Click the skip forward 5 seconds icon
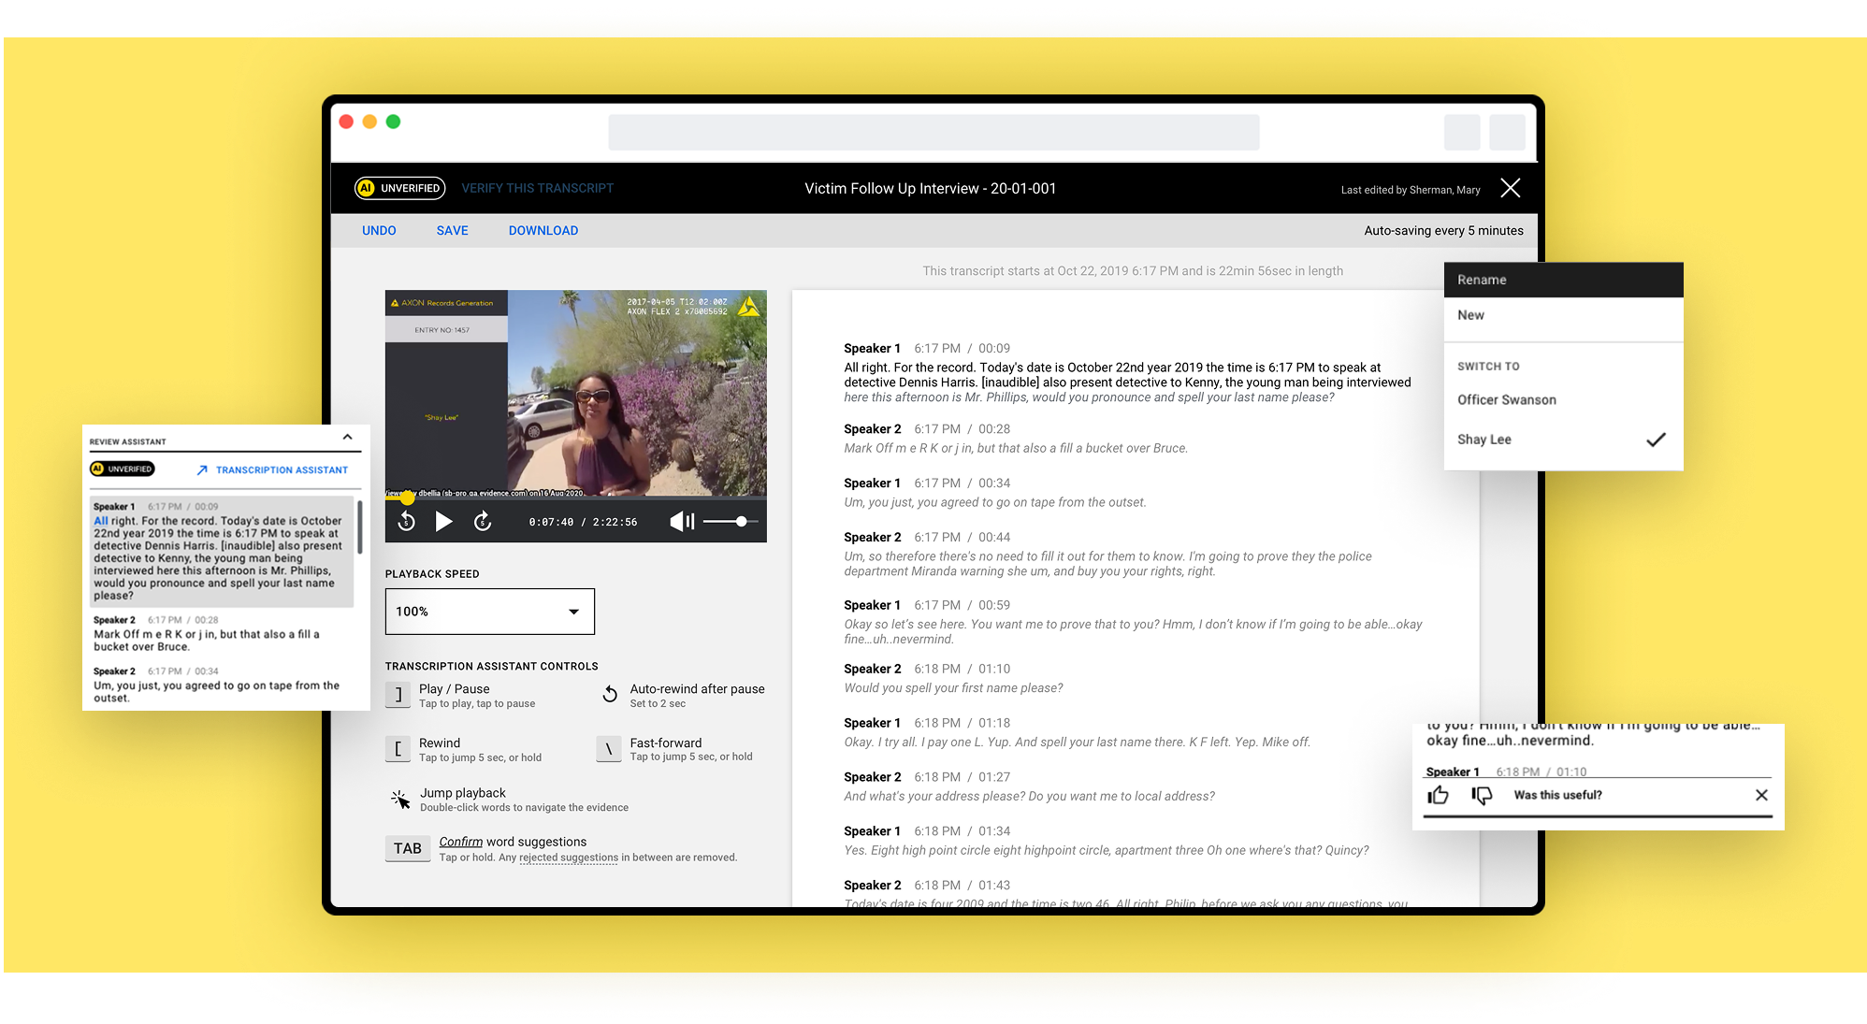The image size is (1867, 1024). point(483,522)
